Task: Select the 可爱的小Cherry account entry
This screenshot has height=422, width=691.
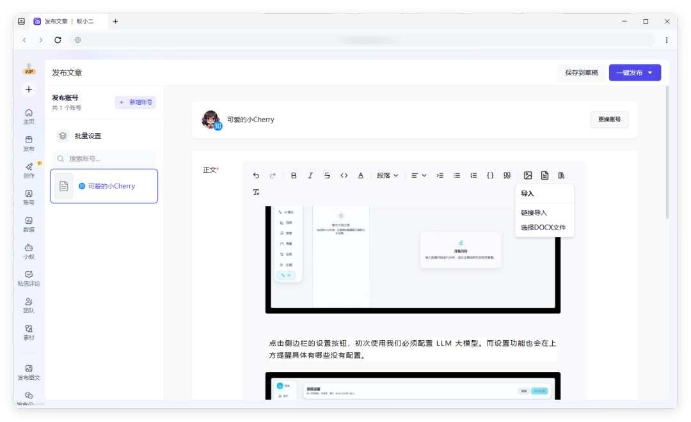Action: (104, 186)
